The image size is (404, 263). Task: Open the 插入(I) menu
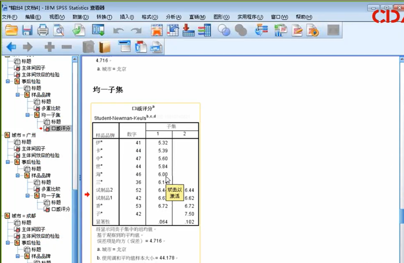(127, 17)
